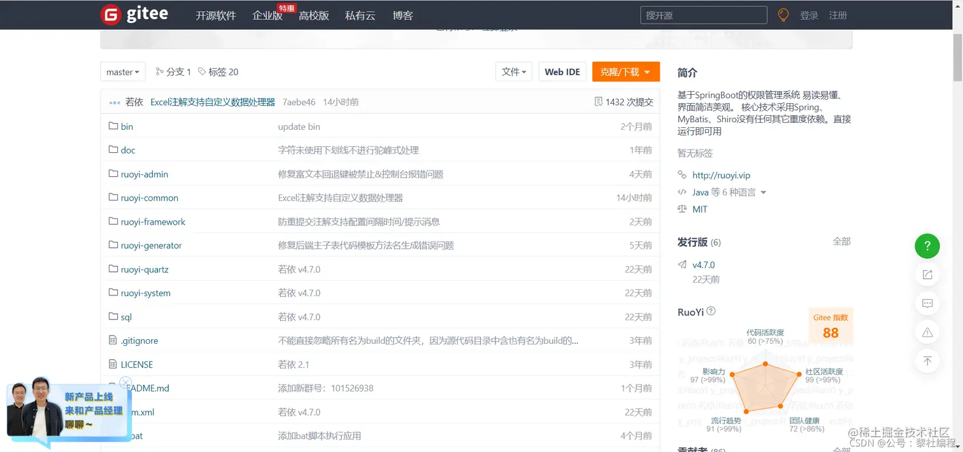Open commit hash 7aebe46

[x=299, y=102]
